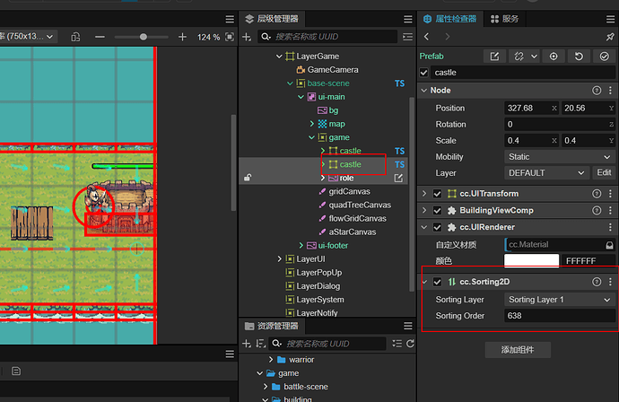Click the Layer Edit button
This screenshot has width=619, height=402.
coord(604,172)
